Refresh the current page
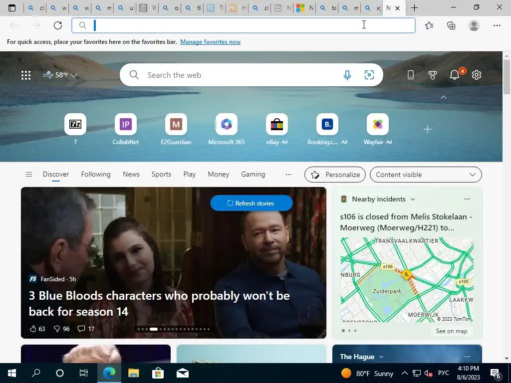Image resolution: width=511 pixels, height=383 pixels. tap(58, 25)
